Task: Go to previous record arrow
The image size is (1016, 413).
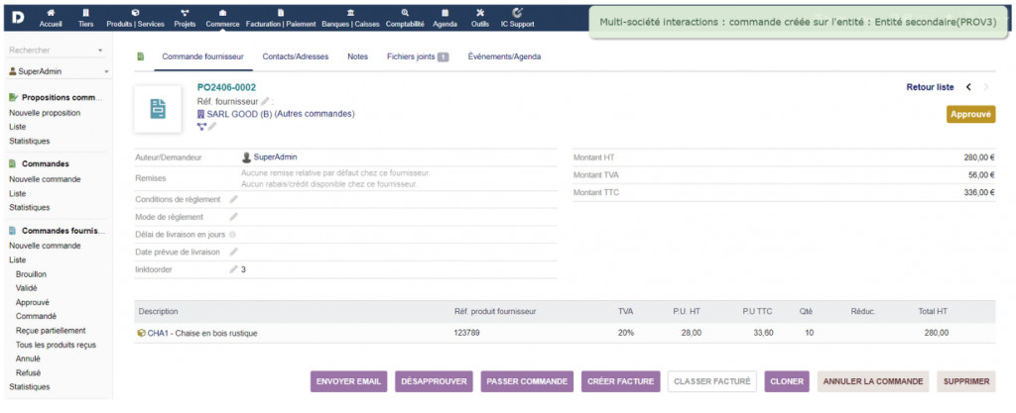Action: pos(968,87)
